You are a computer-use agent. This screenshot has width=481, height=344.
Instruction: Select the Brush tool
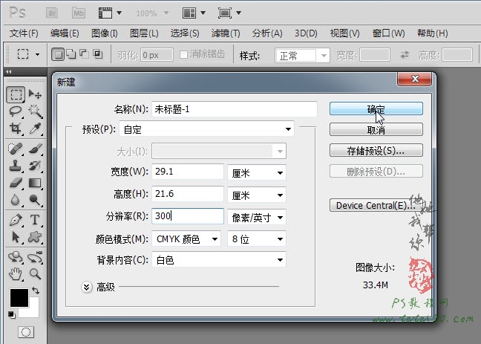(x=35, y=149)
